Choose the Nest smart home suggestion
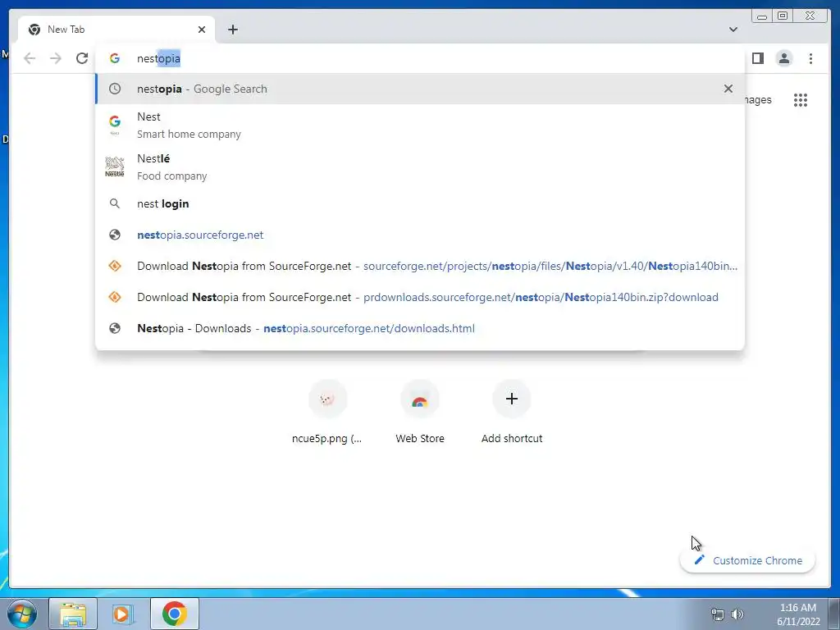This screenshot has height=630, width=840. pos(419,126)
